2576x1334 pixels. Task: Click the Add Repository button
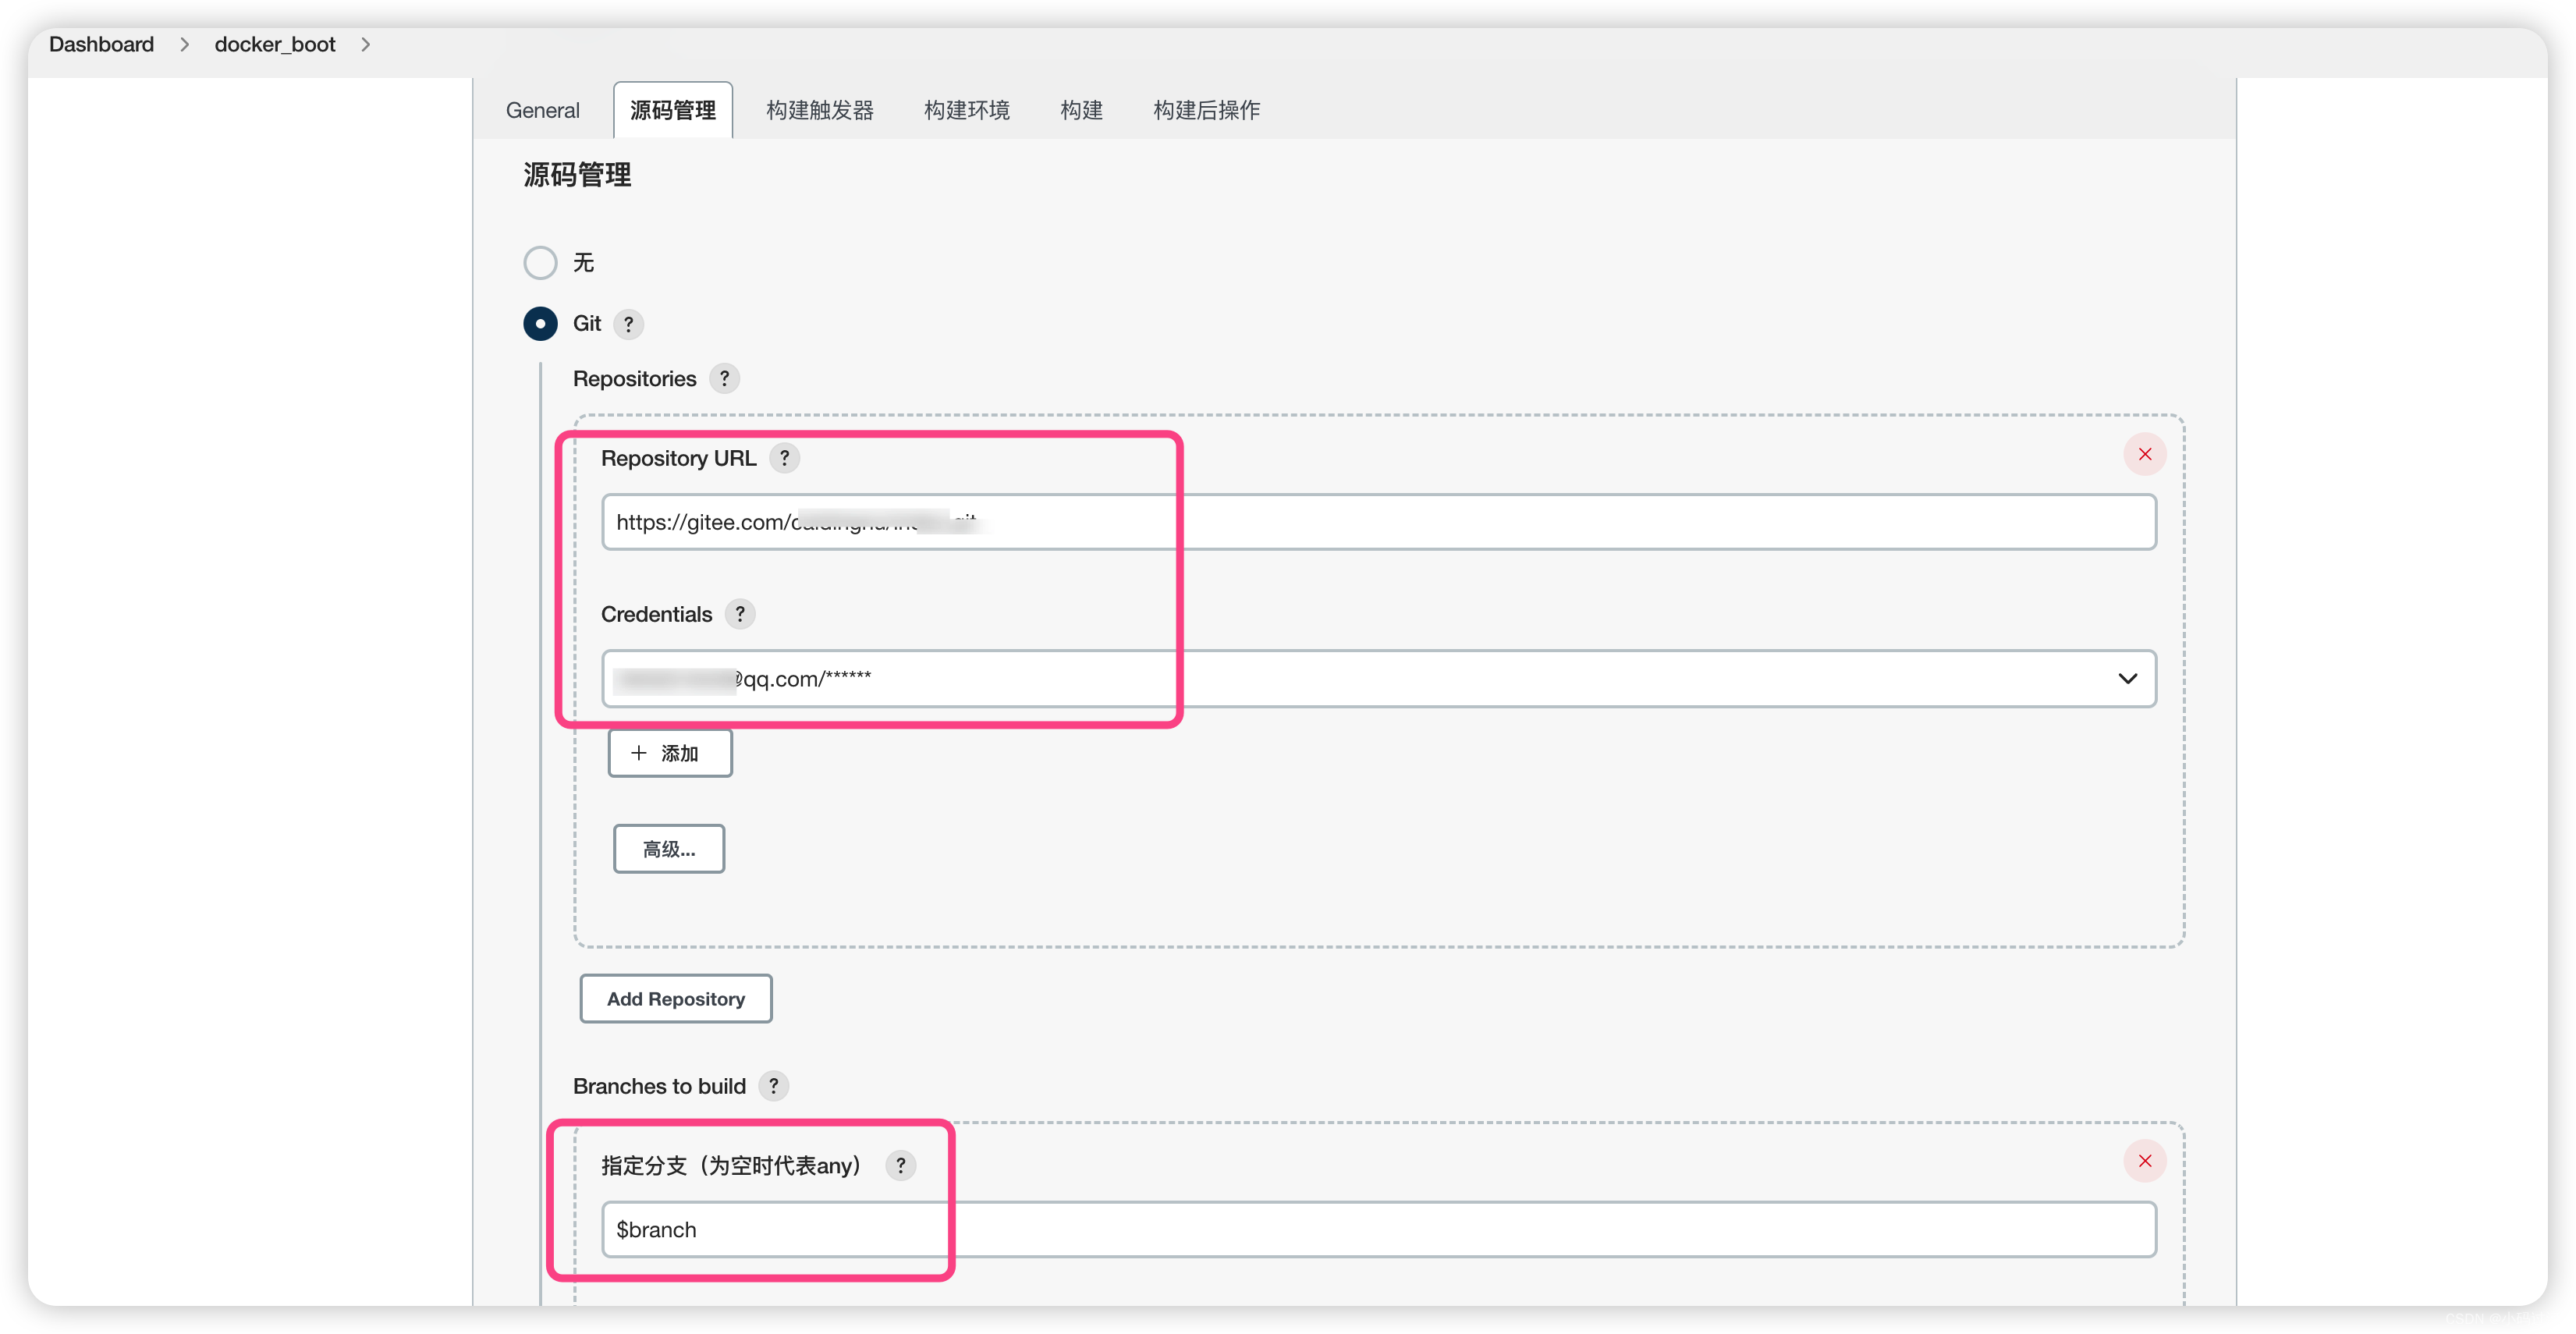(x=675, y=999)
